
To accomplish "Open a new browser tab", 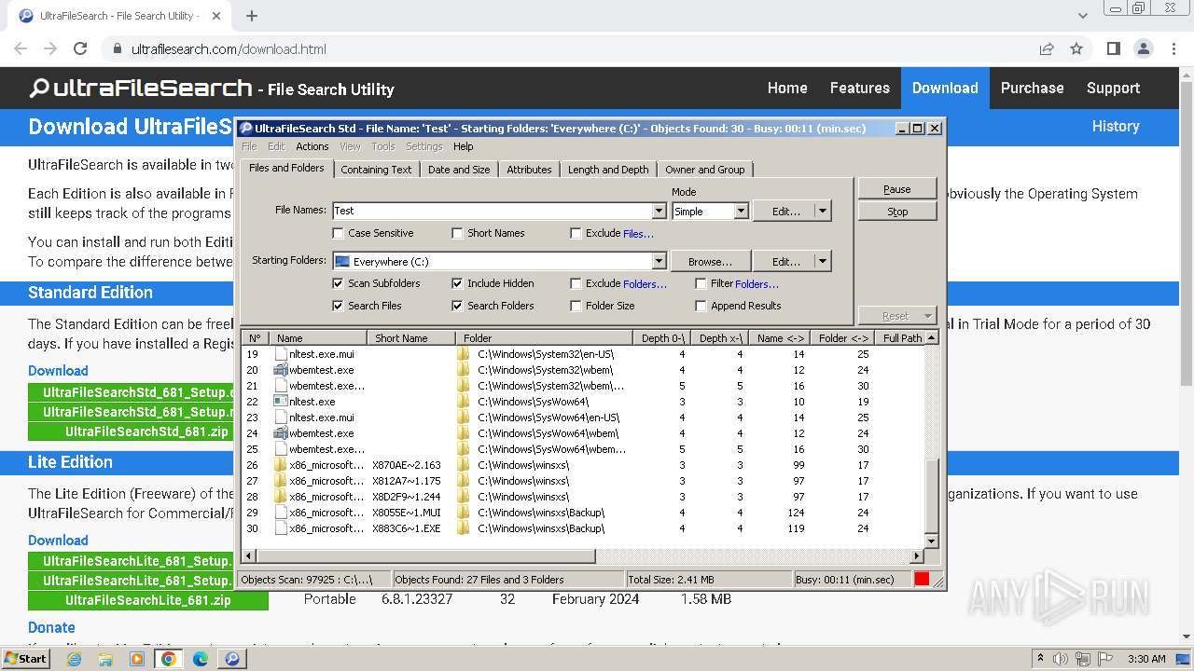I will click(252, 16).
